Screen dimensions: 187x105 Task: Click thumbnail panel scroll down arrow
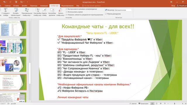(x=30, y=101)
